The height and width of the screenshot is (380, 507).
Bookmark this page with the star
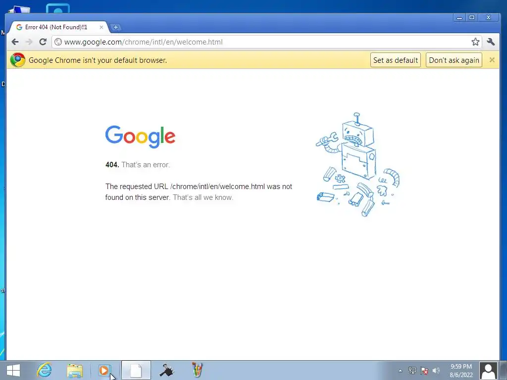click(475, 42)
